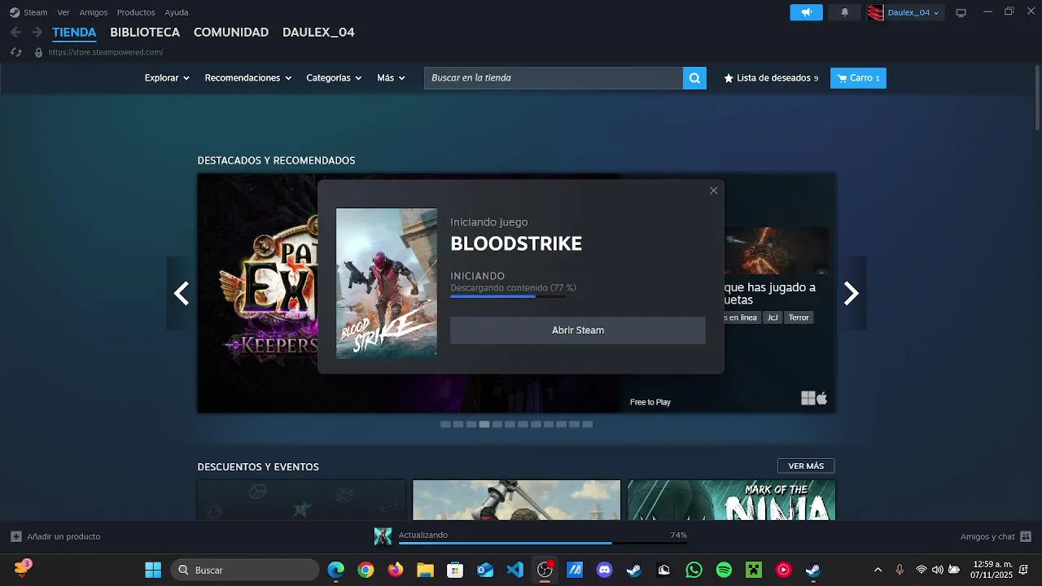Image resolution: width=1042 pixels, height=586 pixels.
Task: Open the Steam announcements megaphone button
Action: (x=806, y=12)
